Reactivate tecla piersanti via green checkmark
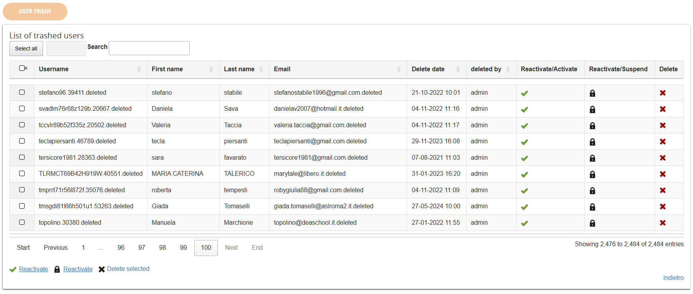Image resolution: width=693 pixels, height=294 pixels. (x=524, y=142)
